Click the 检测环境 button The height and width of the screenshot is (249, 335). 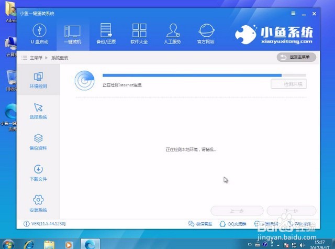pos(289,84)
